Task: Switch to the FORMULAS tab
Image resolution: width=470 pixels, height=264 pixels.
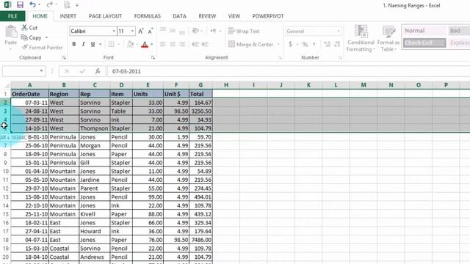Action: click(147, 16)
